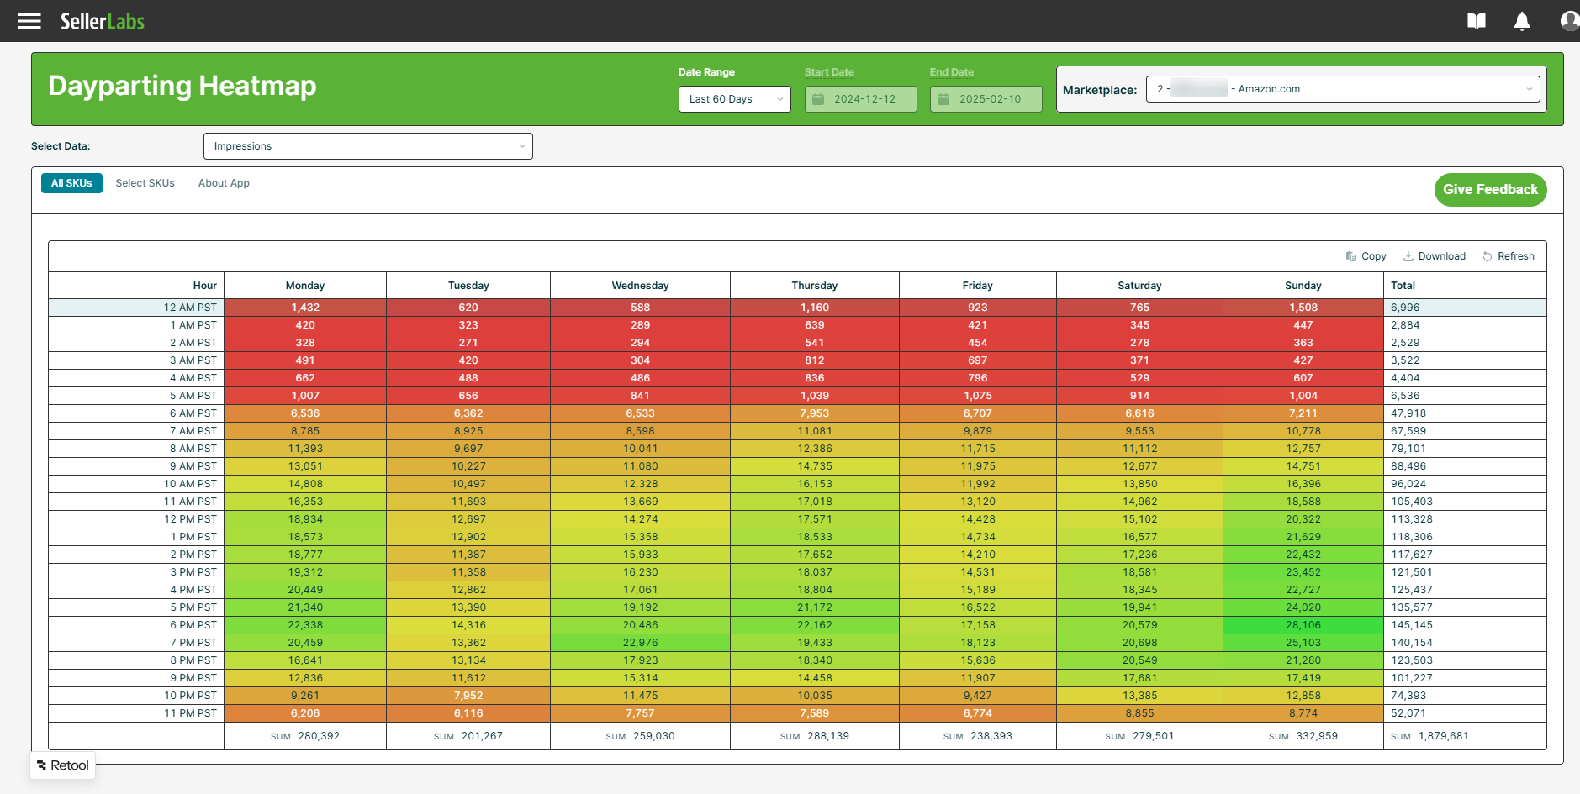Select the Friday 7 PM cell 18,123

(x=978, y=643)
